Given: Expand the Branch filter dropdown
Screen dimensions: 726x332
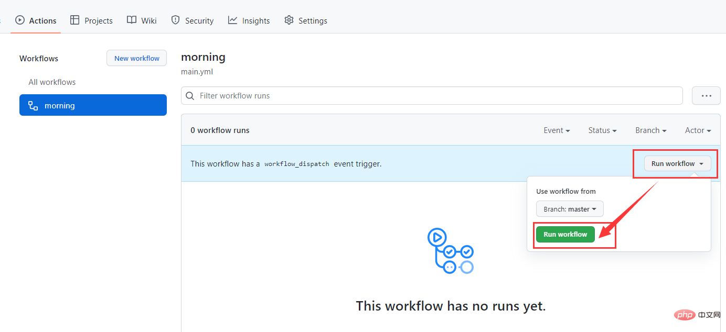Looking at the screenshot, I should [651, 130].
